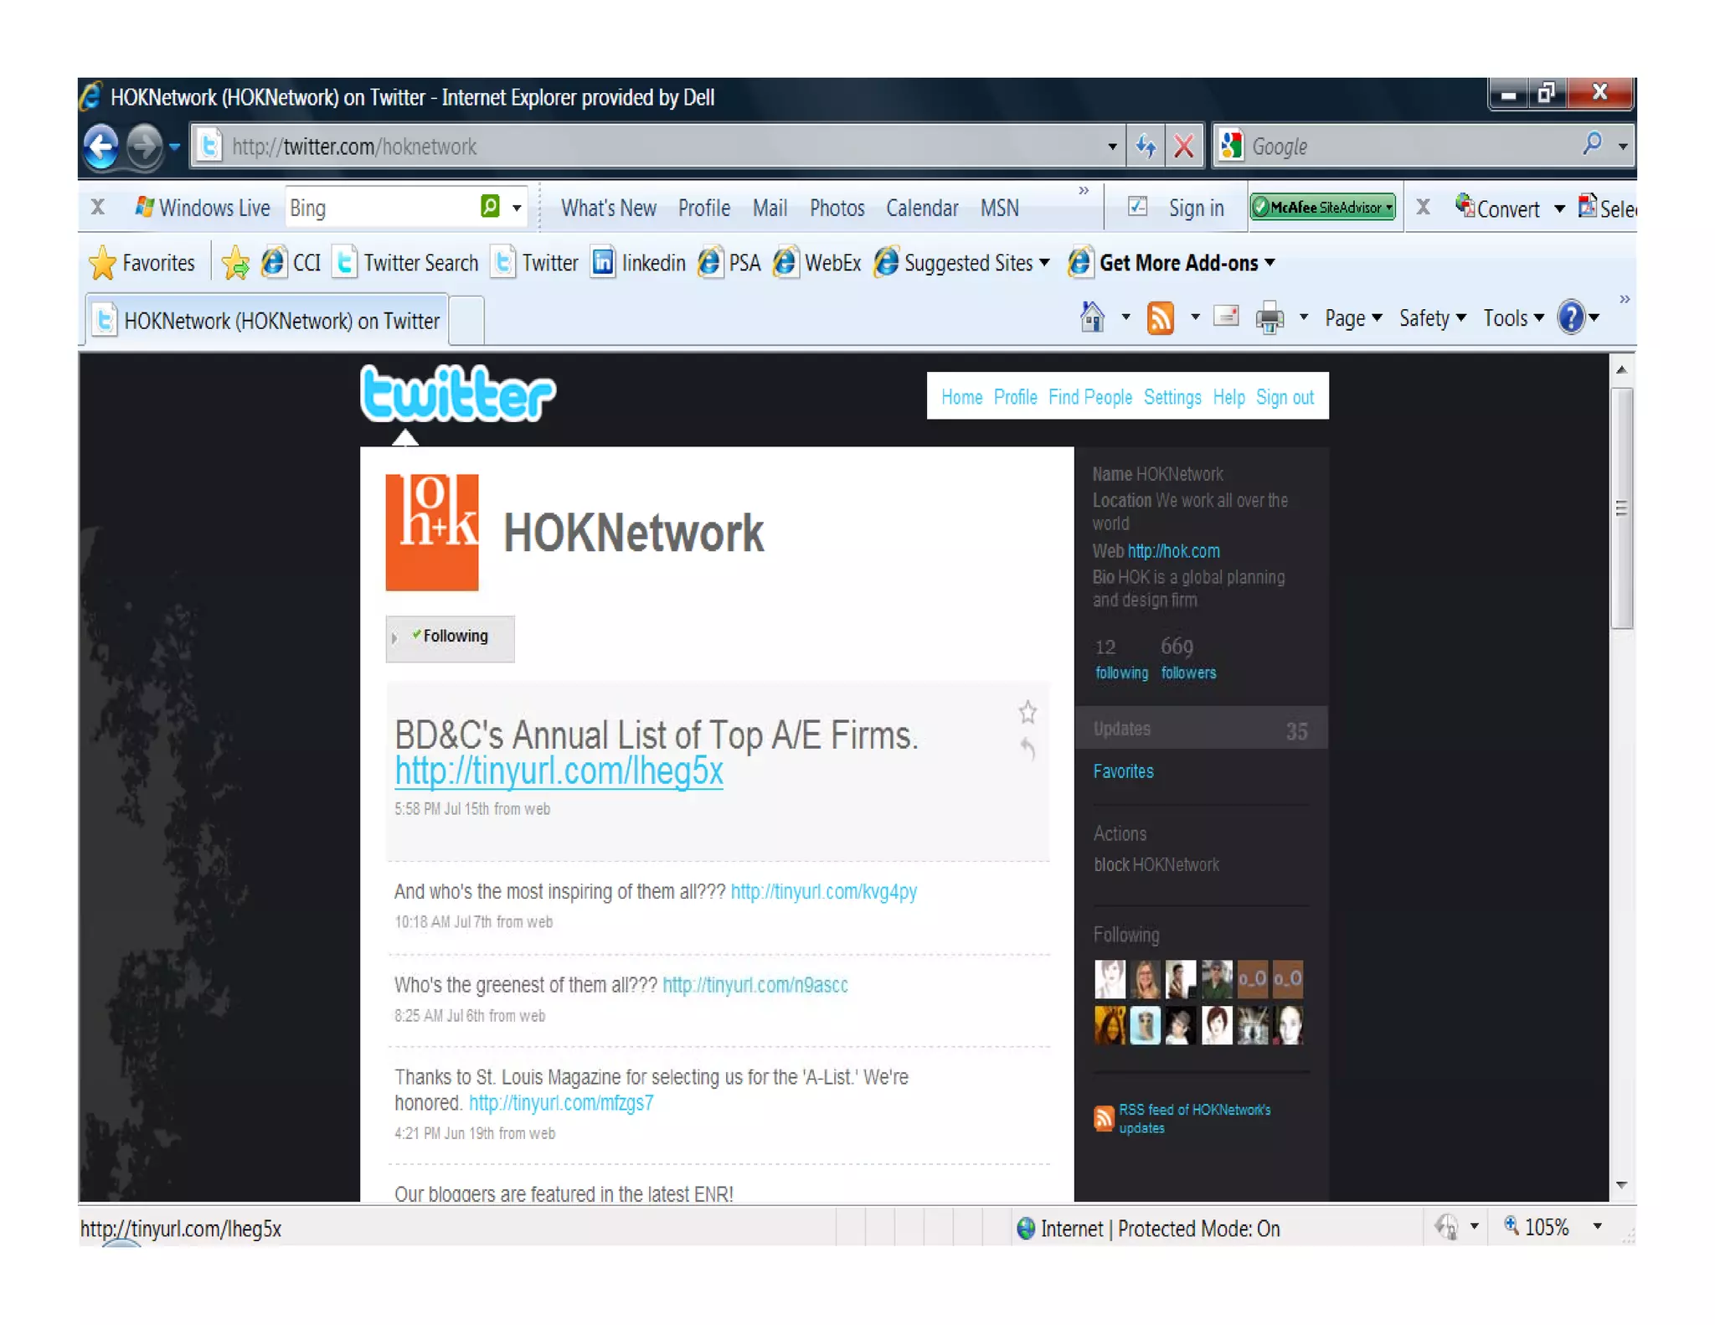The width and height of the screenshot is (1715, 1325).
Task: Open the Tools menu
Action: 1512,318
